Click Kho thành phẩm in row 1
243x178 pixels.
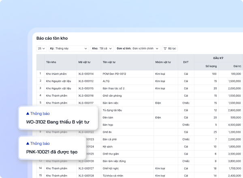tap(56, 74)
